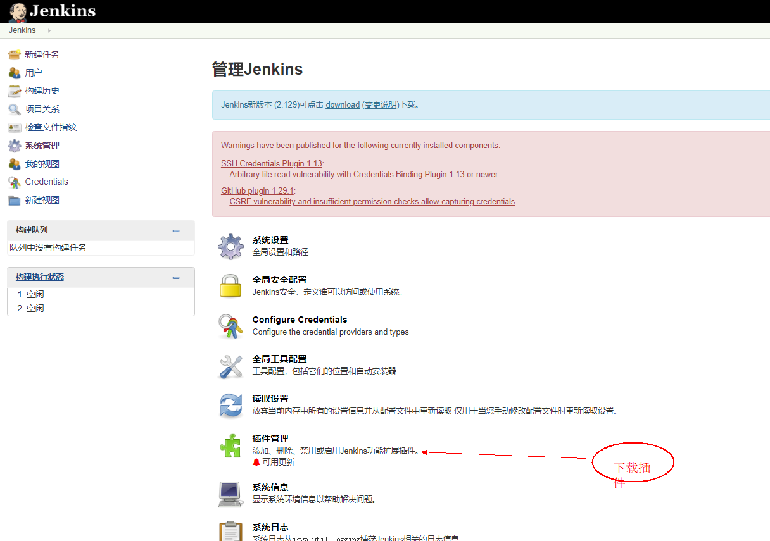This screenshot has height=541, width=770.
Task: Open SSH Credentials Plugin 1.13 warning link
Action: [x=271, y=164]
